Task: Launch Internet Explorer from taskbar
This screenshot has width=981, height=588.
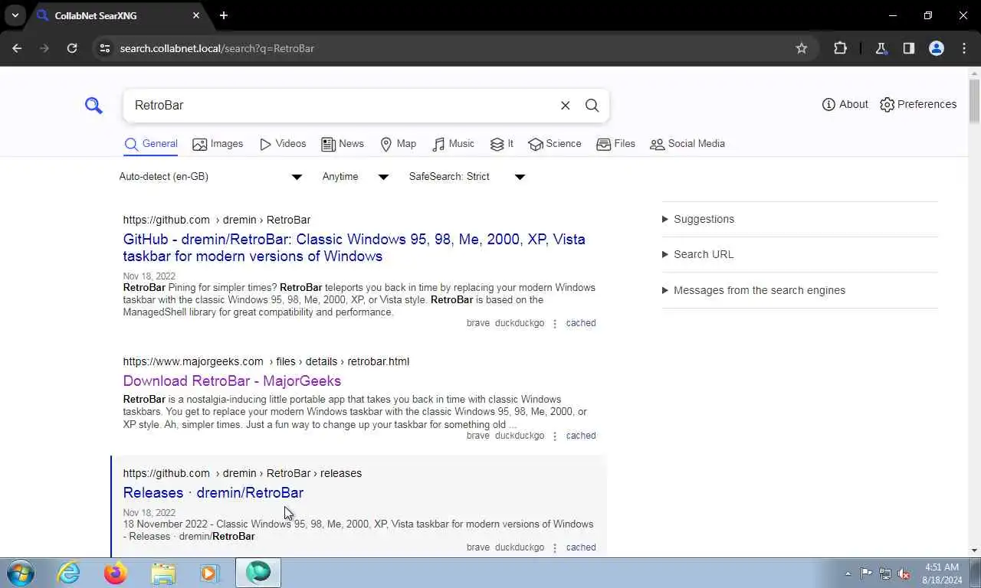Action: (x=69, y=573)
